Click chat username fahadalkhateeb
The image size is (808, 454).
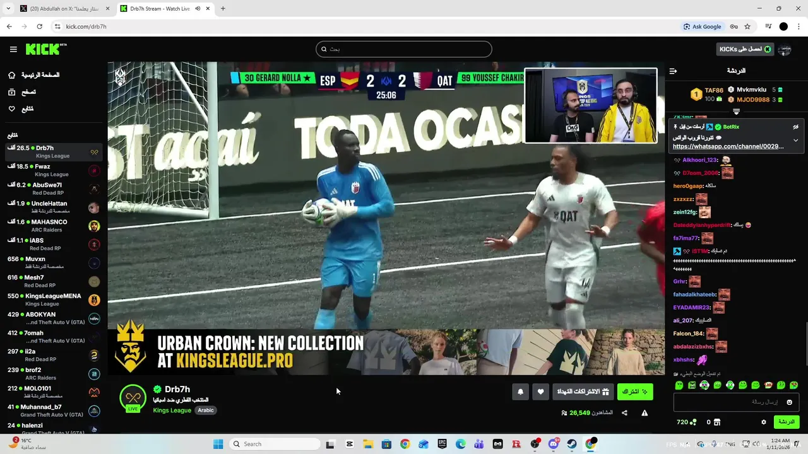coord(694,294)
